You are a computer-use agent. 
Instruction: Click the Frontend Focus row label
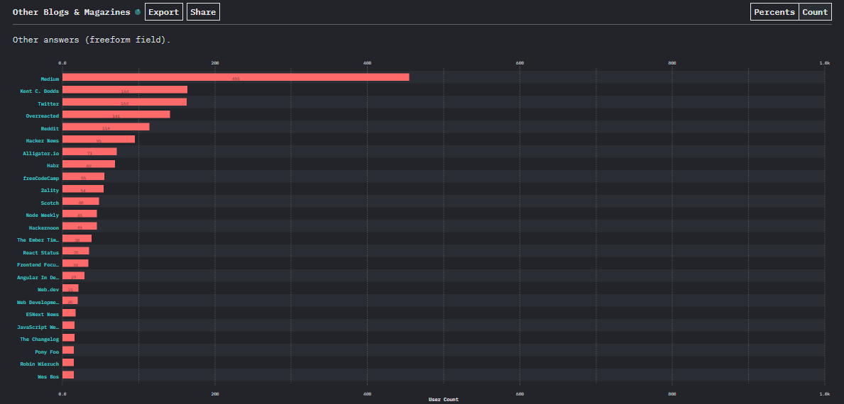(38, 265)
